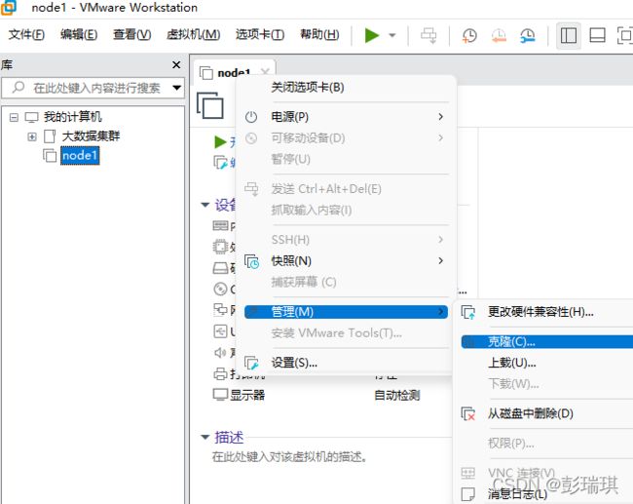Screen dimensions: 633x504
Task: Click the sound card speaker icon
Action: pyautogui.click(x=220, y=353)
